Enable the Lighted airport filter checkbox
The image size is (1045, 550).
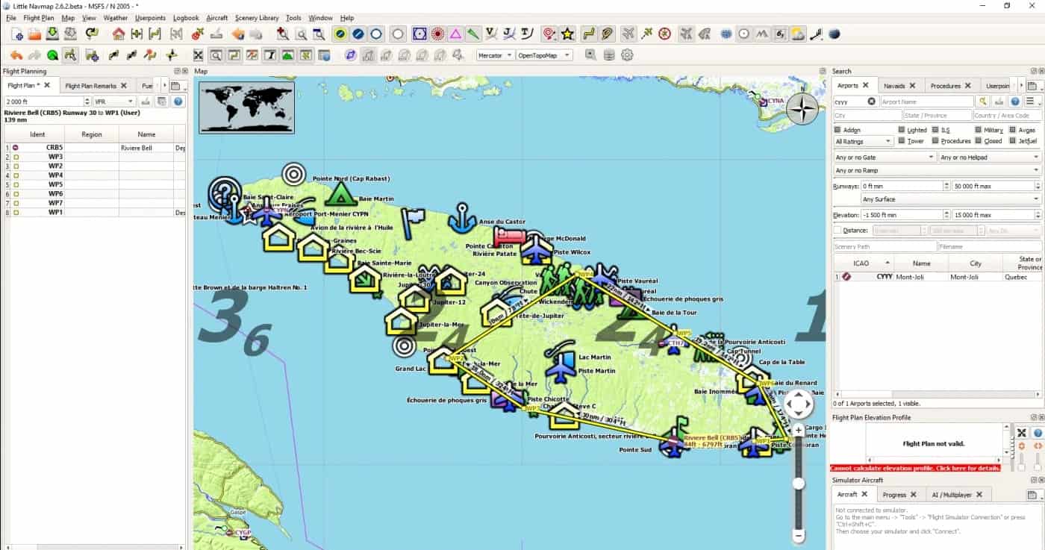pos(902,130)
